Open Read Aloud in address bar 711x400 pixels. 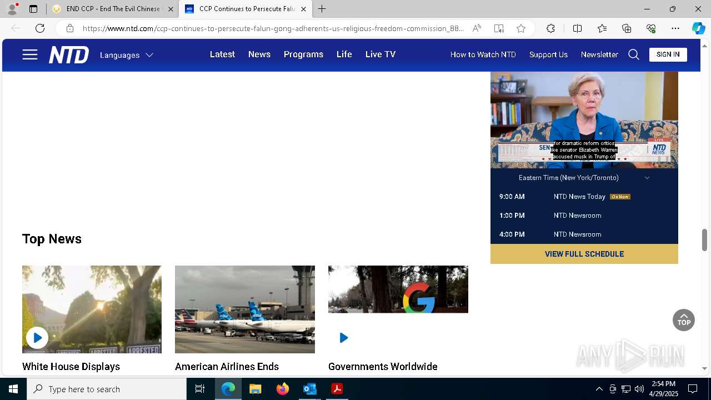coord(477,28)
